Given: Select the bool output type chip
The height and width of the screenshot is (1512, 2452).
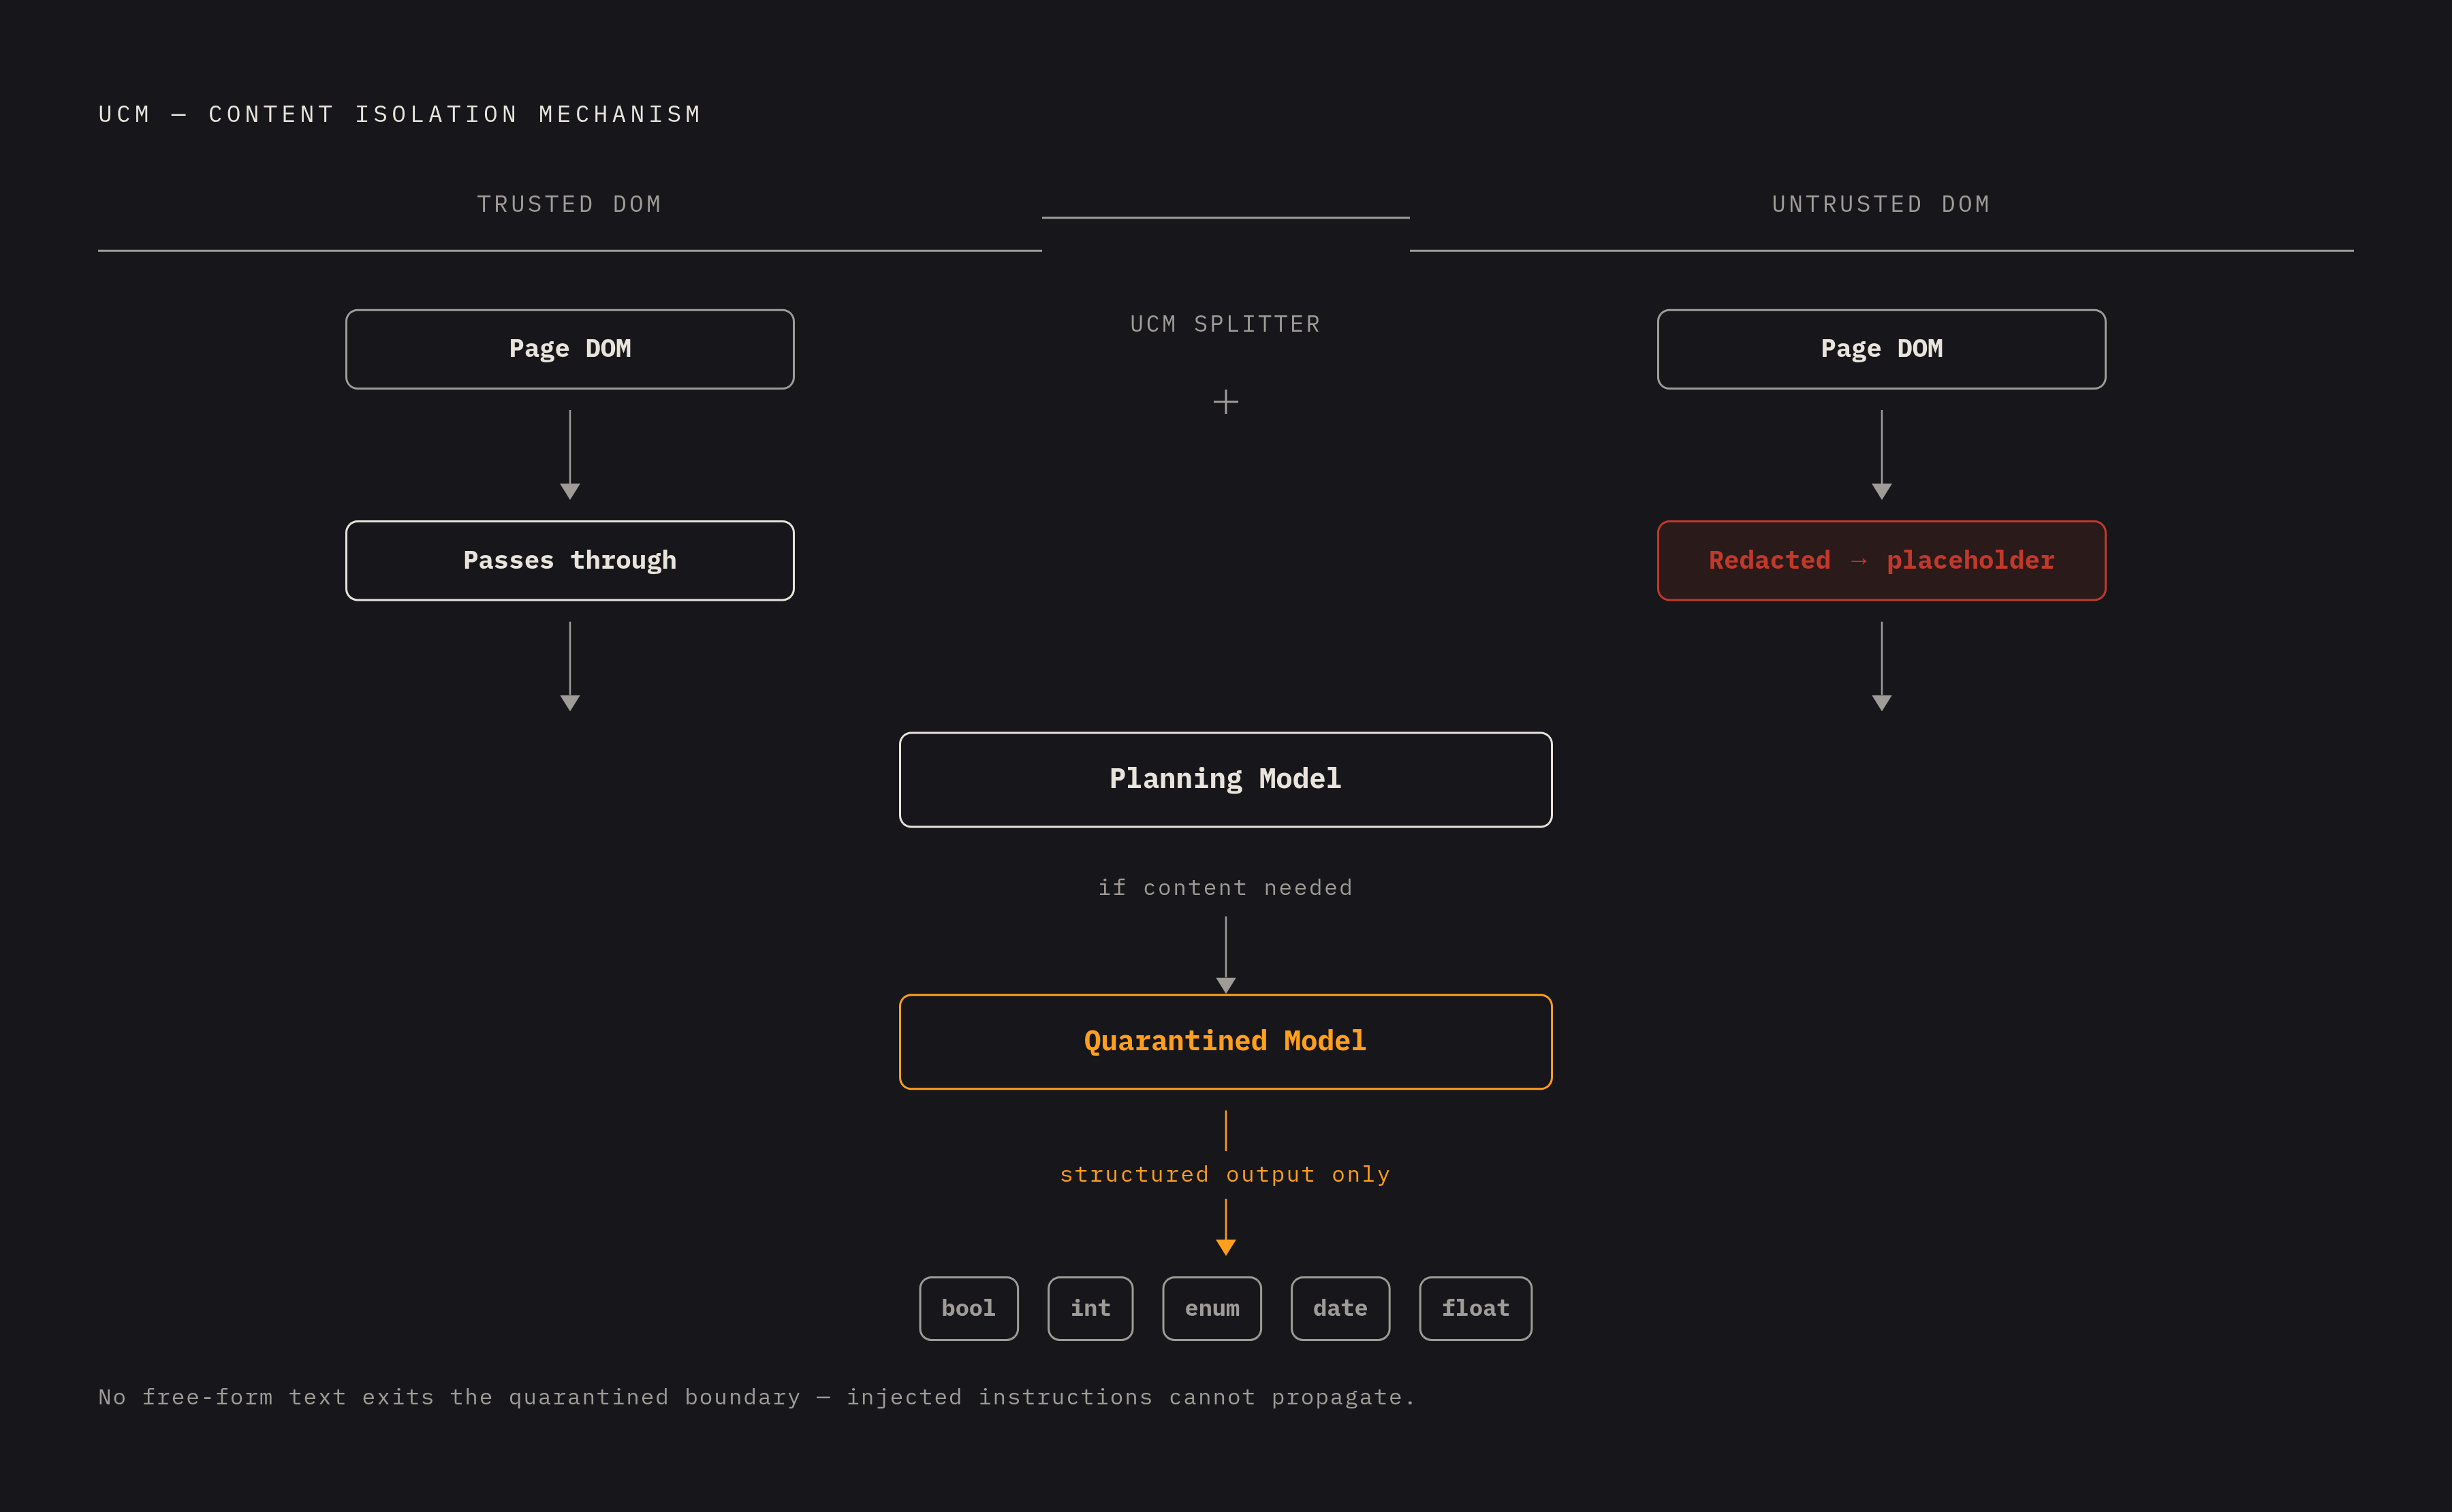Looking at the screenshot, I should [x=968, y=1308].
